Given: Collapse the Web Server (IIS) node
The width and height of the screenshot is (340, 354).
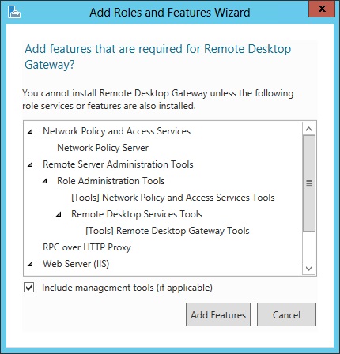Looking at the screenshot, I should pyautogui.click(x=31, y=264).
